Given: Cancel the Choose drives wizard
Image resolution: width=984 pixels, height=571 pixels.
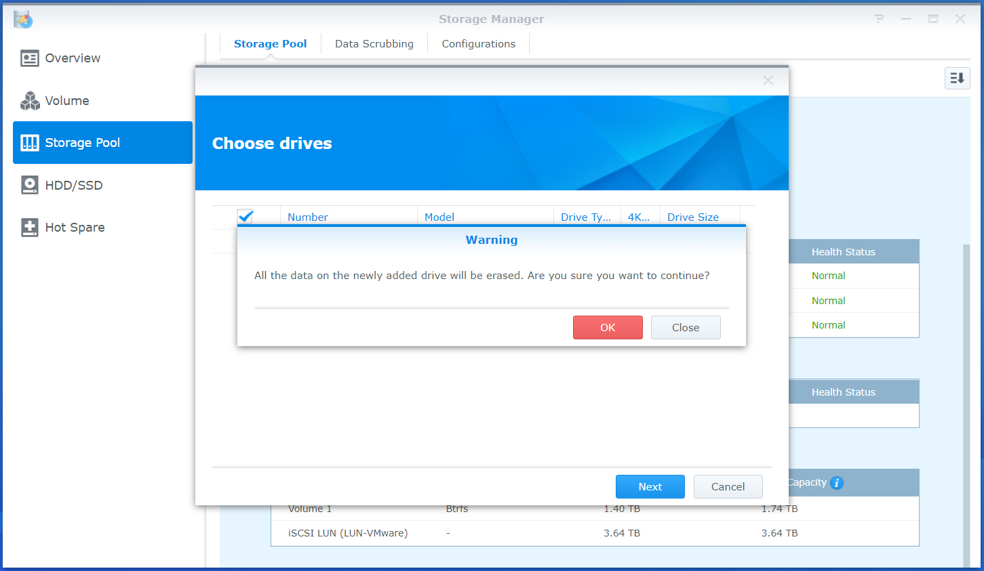Looking at the screenshot, I should (728, 487).
